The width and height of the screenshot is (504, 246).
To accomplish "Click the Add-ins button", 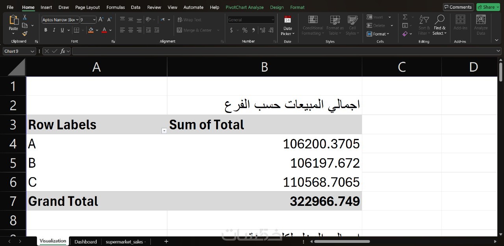I will point(460,22).
